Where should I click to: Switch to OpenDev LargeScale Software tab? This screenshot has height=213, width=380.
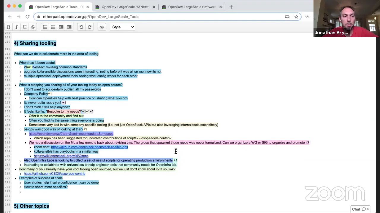[192, 7]
